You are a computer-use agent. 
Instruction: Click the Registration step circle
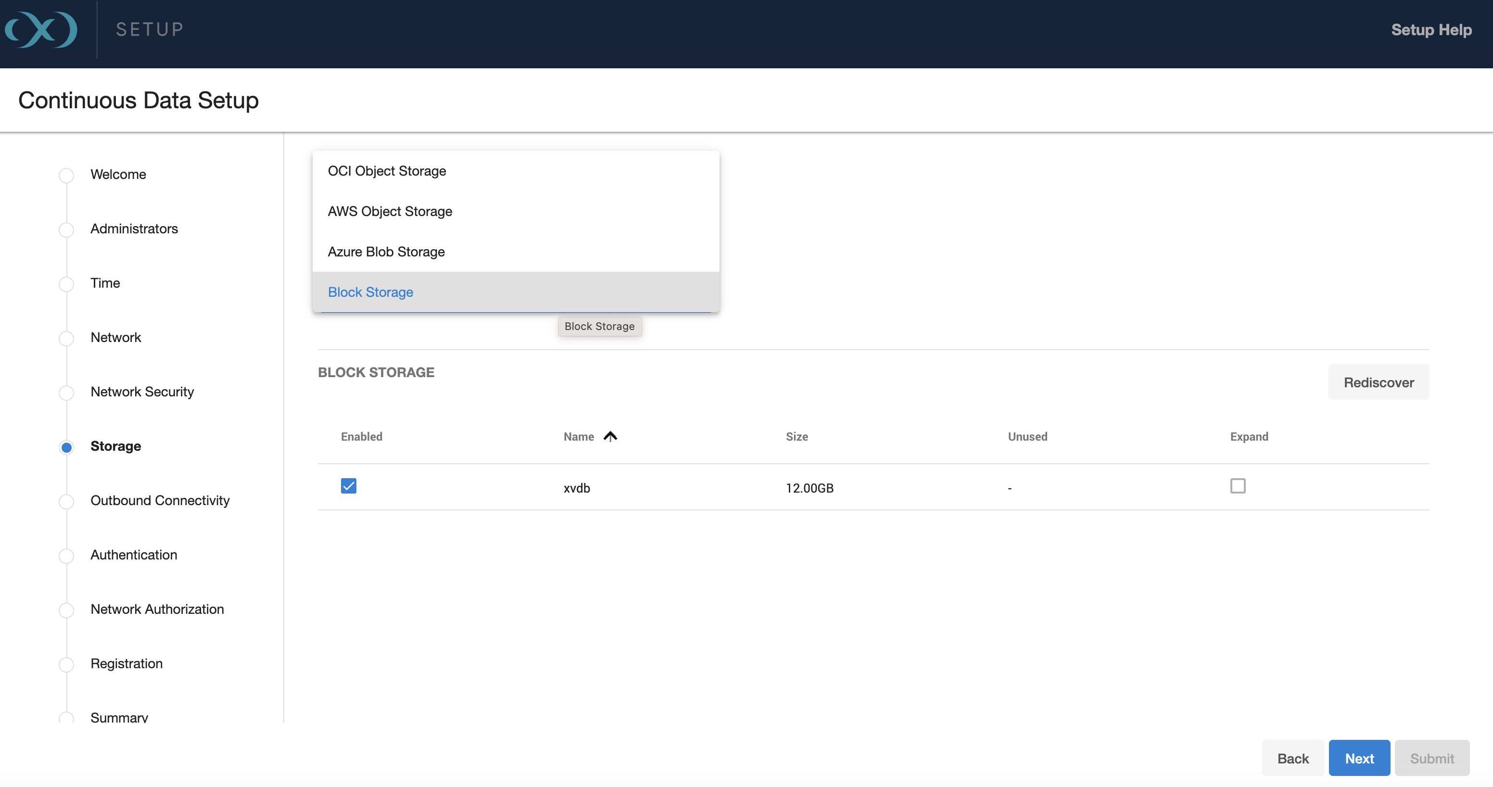pos(67,664)
